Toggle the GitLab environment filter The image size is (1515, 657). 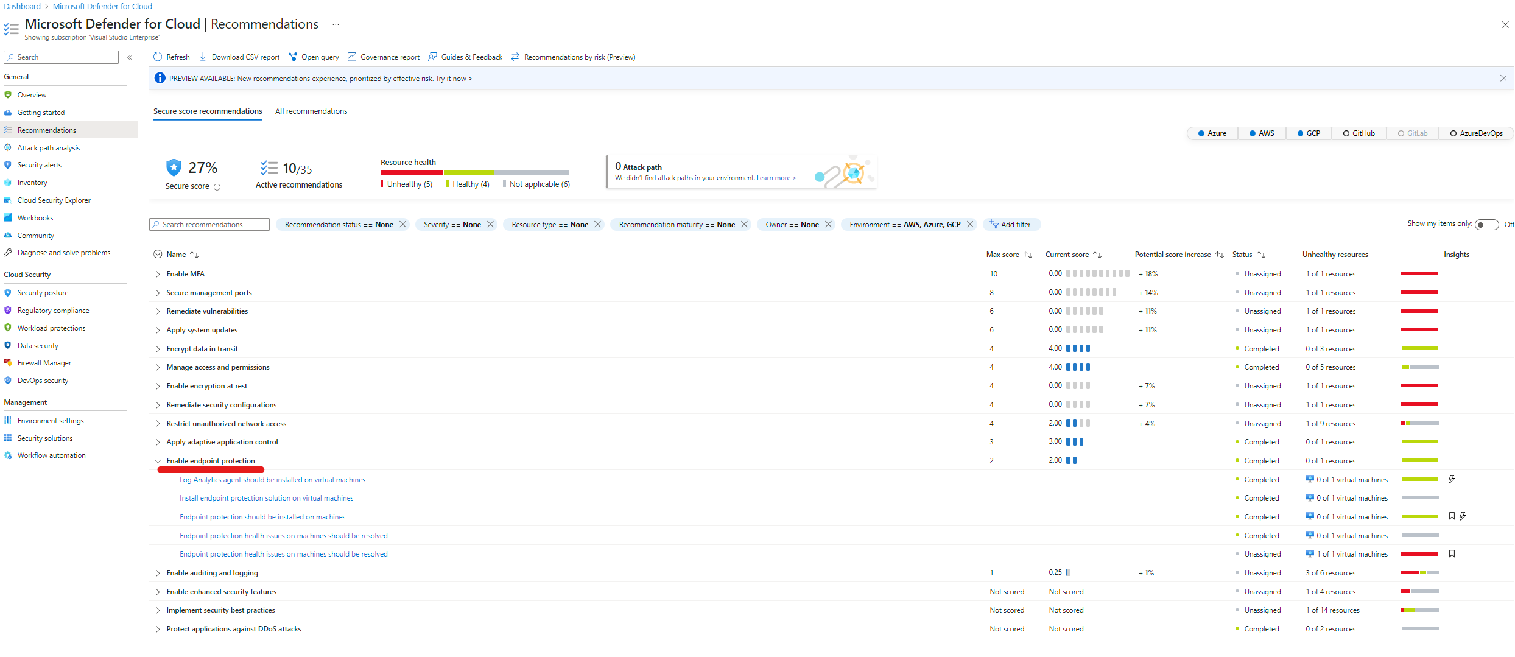click(1413, 133)
